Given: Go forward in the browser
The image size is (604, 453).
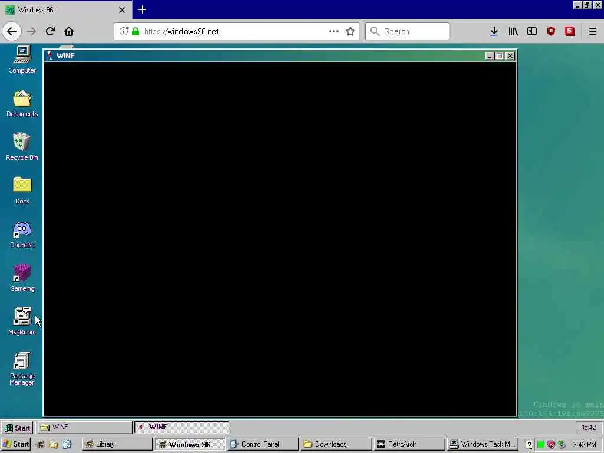Looking at the screenshot, I should 31,31.
